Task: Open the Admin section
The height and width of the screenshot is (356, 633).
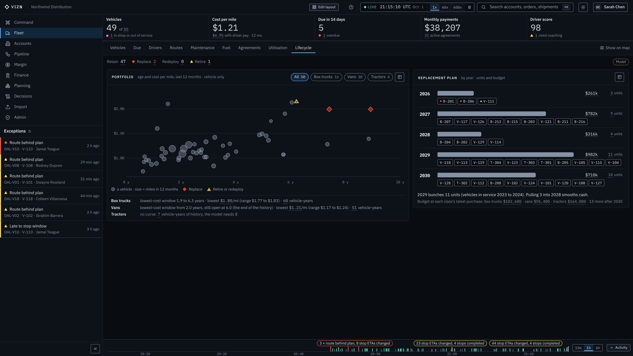Action: pos(51,117)
